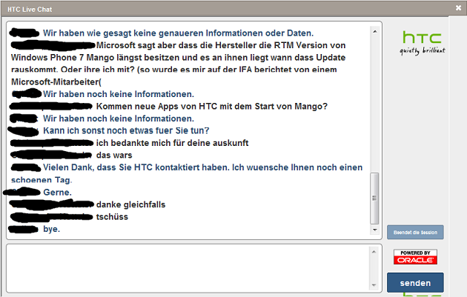Click the chat history scroll-down arrow
The height and width of the screenshot is (297, 467).
[374, 230]
